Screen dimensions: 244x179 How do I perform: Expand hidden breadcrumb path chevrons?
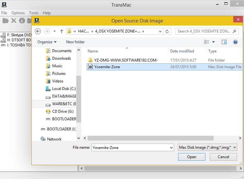pyautogui.click(x=75, y=31)
